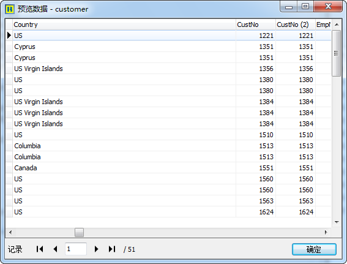The height and width of the screenshot is (264, 347).
Task: Click vertical scrollbar down arrow
Action: click(337, 222)
